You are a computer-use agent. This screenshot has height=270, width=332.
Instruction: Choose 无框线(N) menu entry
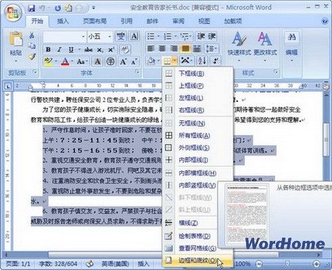pos(197,123)
